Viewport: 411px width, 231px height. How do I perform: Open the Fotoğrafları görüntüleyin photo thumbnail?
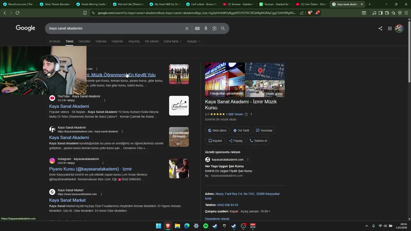225,80
